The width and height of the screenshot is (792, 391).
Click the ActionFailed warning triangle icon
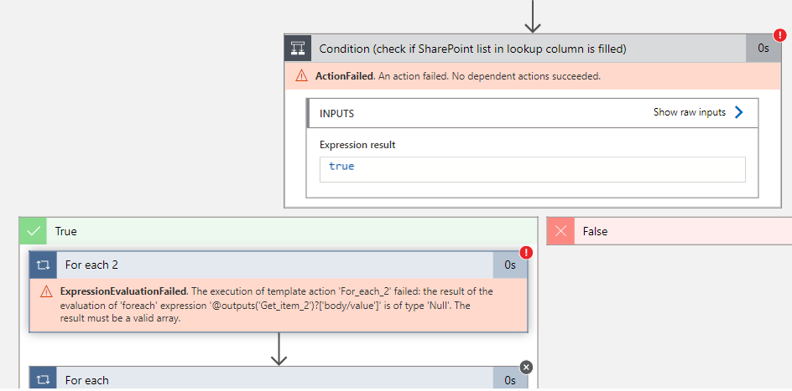click(301, 76)
